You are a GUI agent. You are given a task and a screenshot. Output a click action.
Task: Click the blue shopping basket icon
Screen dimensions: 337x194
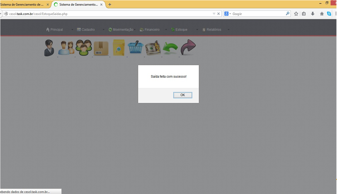pyautogui.click(x=135, y=48)
